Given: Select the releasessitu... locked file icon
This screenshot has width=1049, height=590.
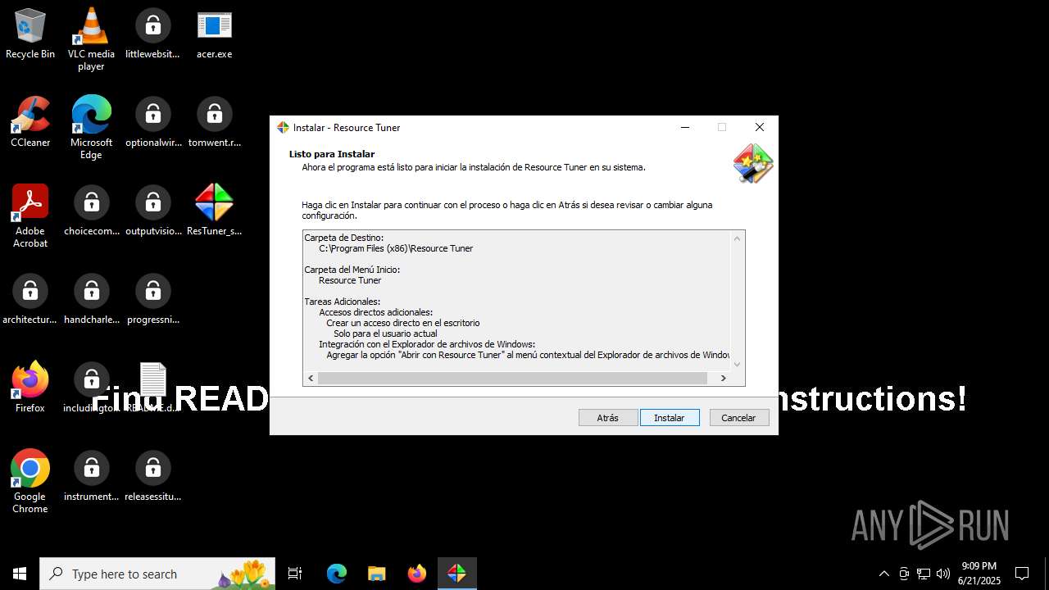Looking at the screenshot, I should coord(153,477).
